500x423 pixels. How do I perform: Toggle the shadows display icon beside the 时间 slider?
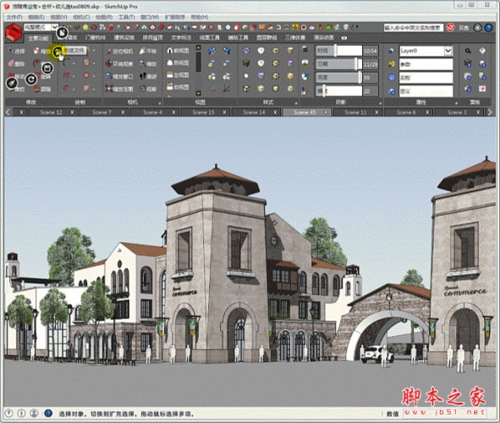tap(305, 49)
